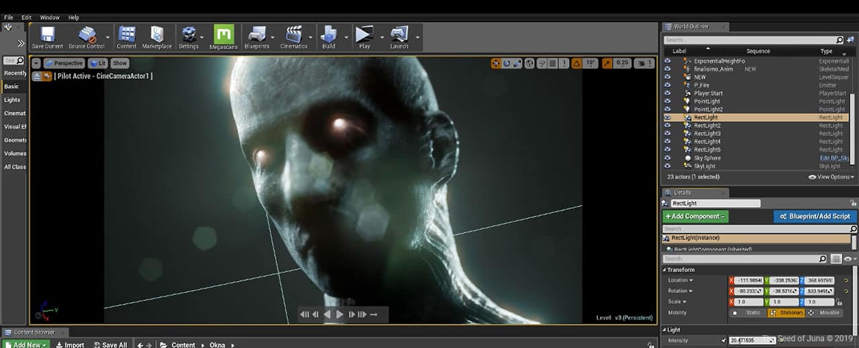Open the Launch options dropdown arrow

[417, 38]
